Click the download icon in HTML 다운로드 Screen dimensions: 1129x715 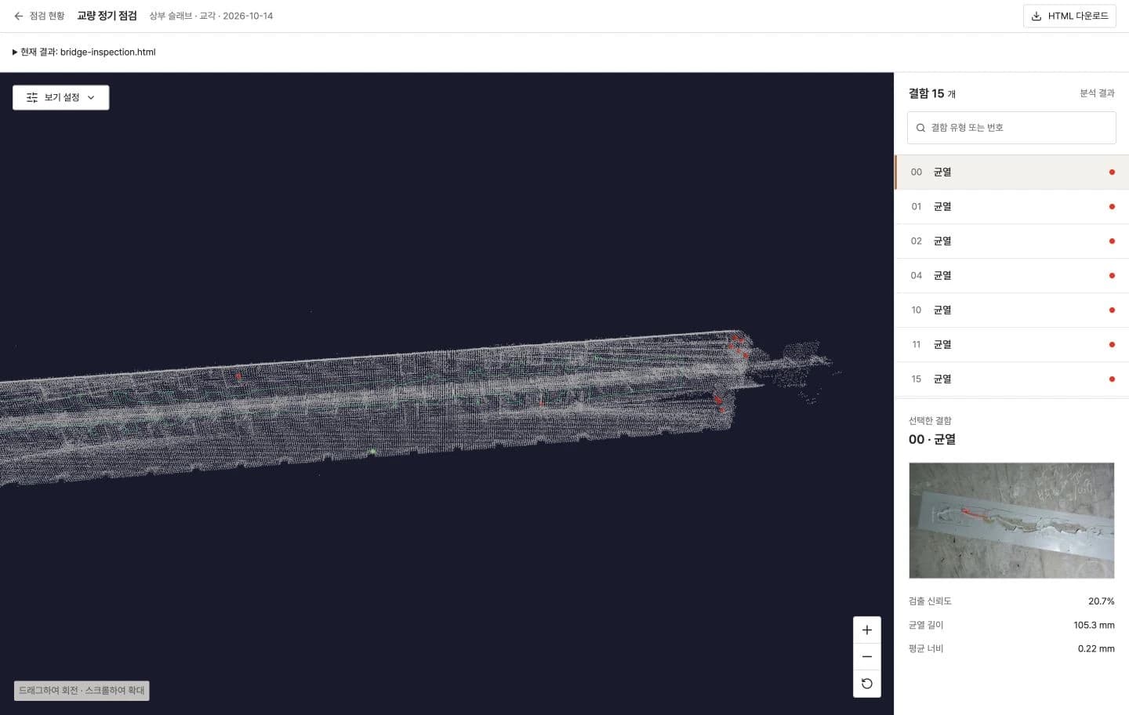tap(1036, 16)
